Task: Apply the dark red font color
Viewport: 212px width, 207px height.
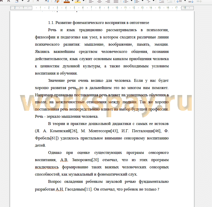Action: pyautogui.click(x=66, y=1)
